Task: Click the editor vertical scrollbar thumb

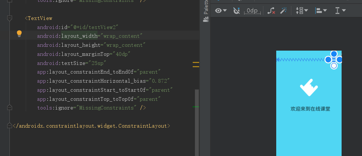Action: click(196, 121)
